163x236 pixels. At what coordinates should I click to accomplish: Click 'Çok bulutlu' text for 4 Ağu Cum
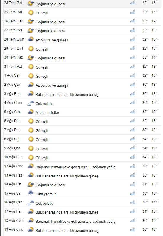click(44, 104)
